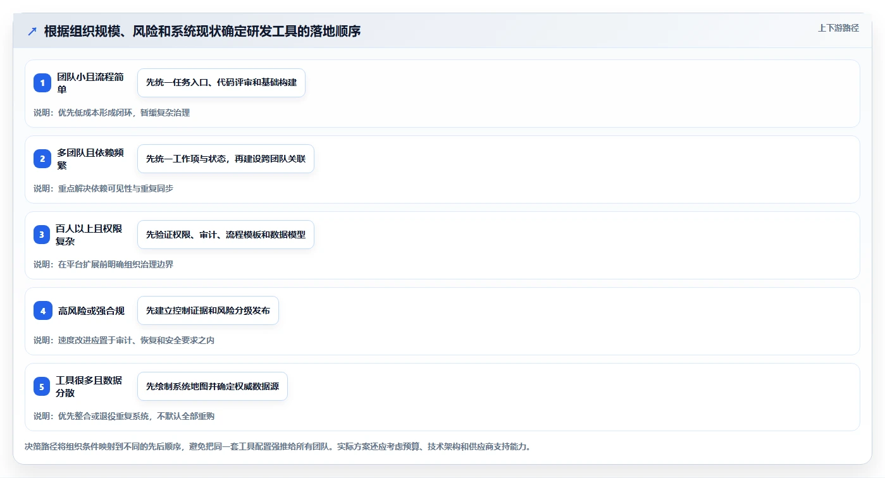Select 先验证权限、审计、流程模板和数据模型 box
The width and height of the screenshot is (885, 478).
226,235
